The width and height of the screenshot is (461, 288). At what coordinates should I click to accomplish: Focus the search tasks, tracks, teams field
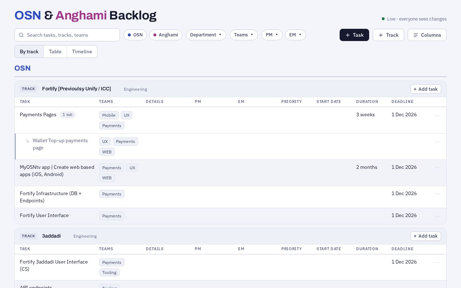pos(67,35)
